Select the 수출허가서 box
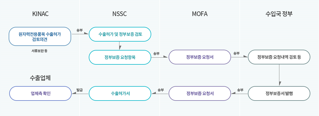The height and width of the screenshot is (116, 319). click(x=120, y=94)
